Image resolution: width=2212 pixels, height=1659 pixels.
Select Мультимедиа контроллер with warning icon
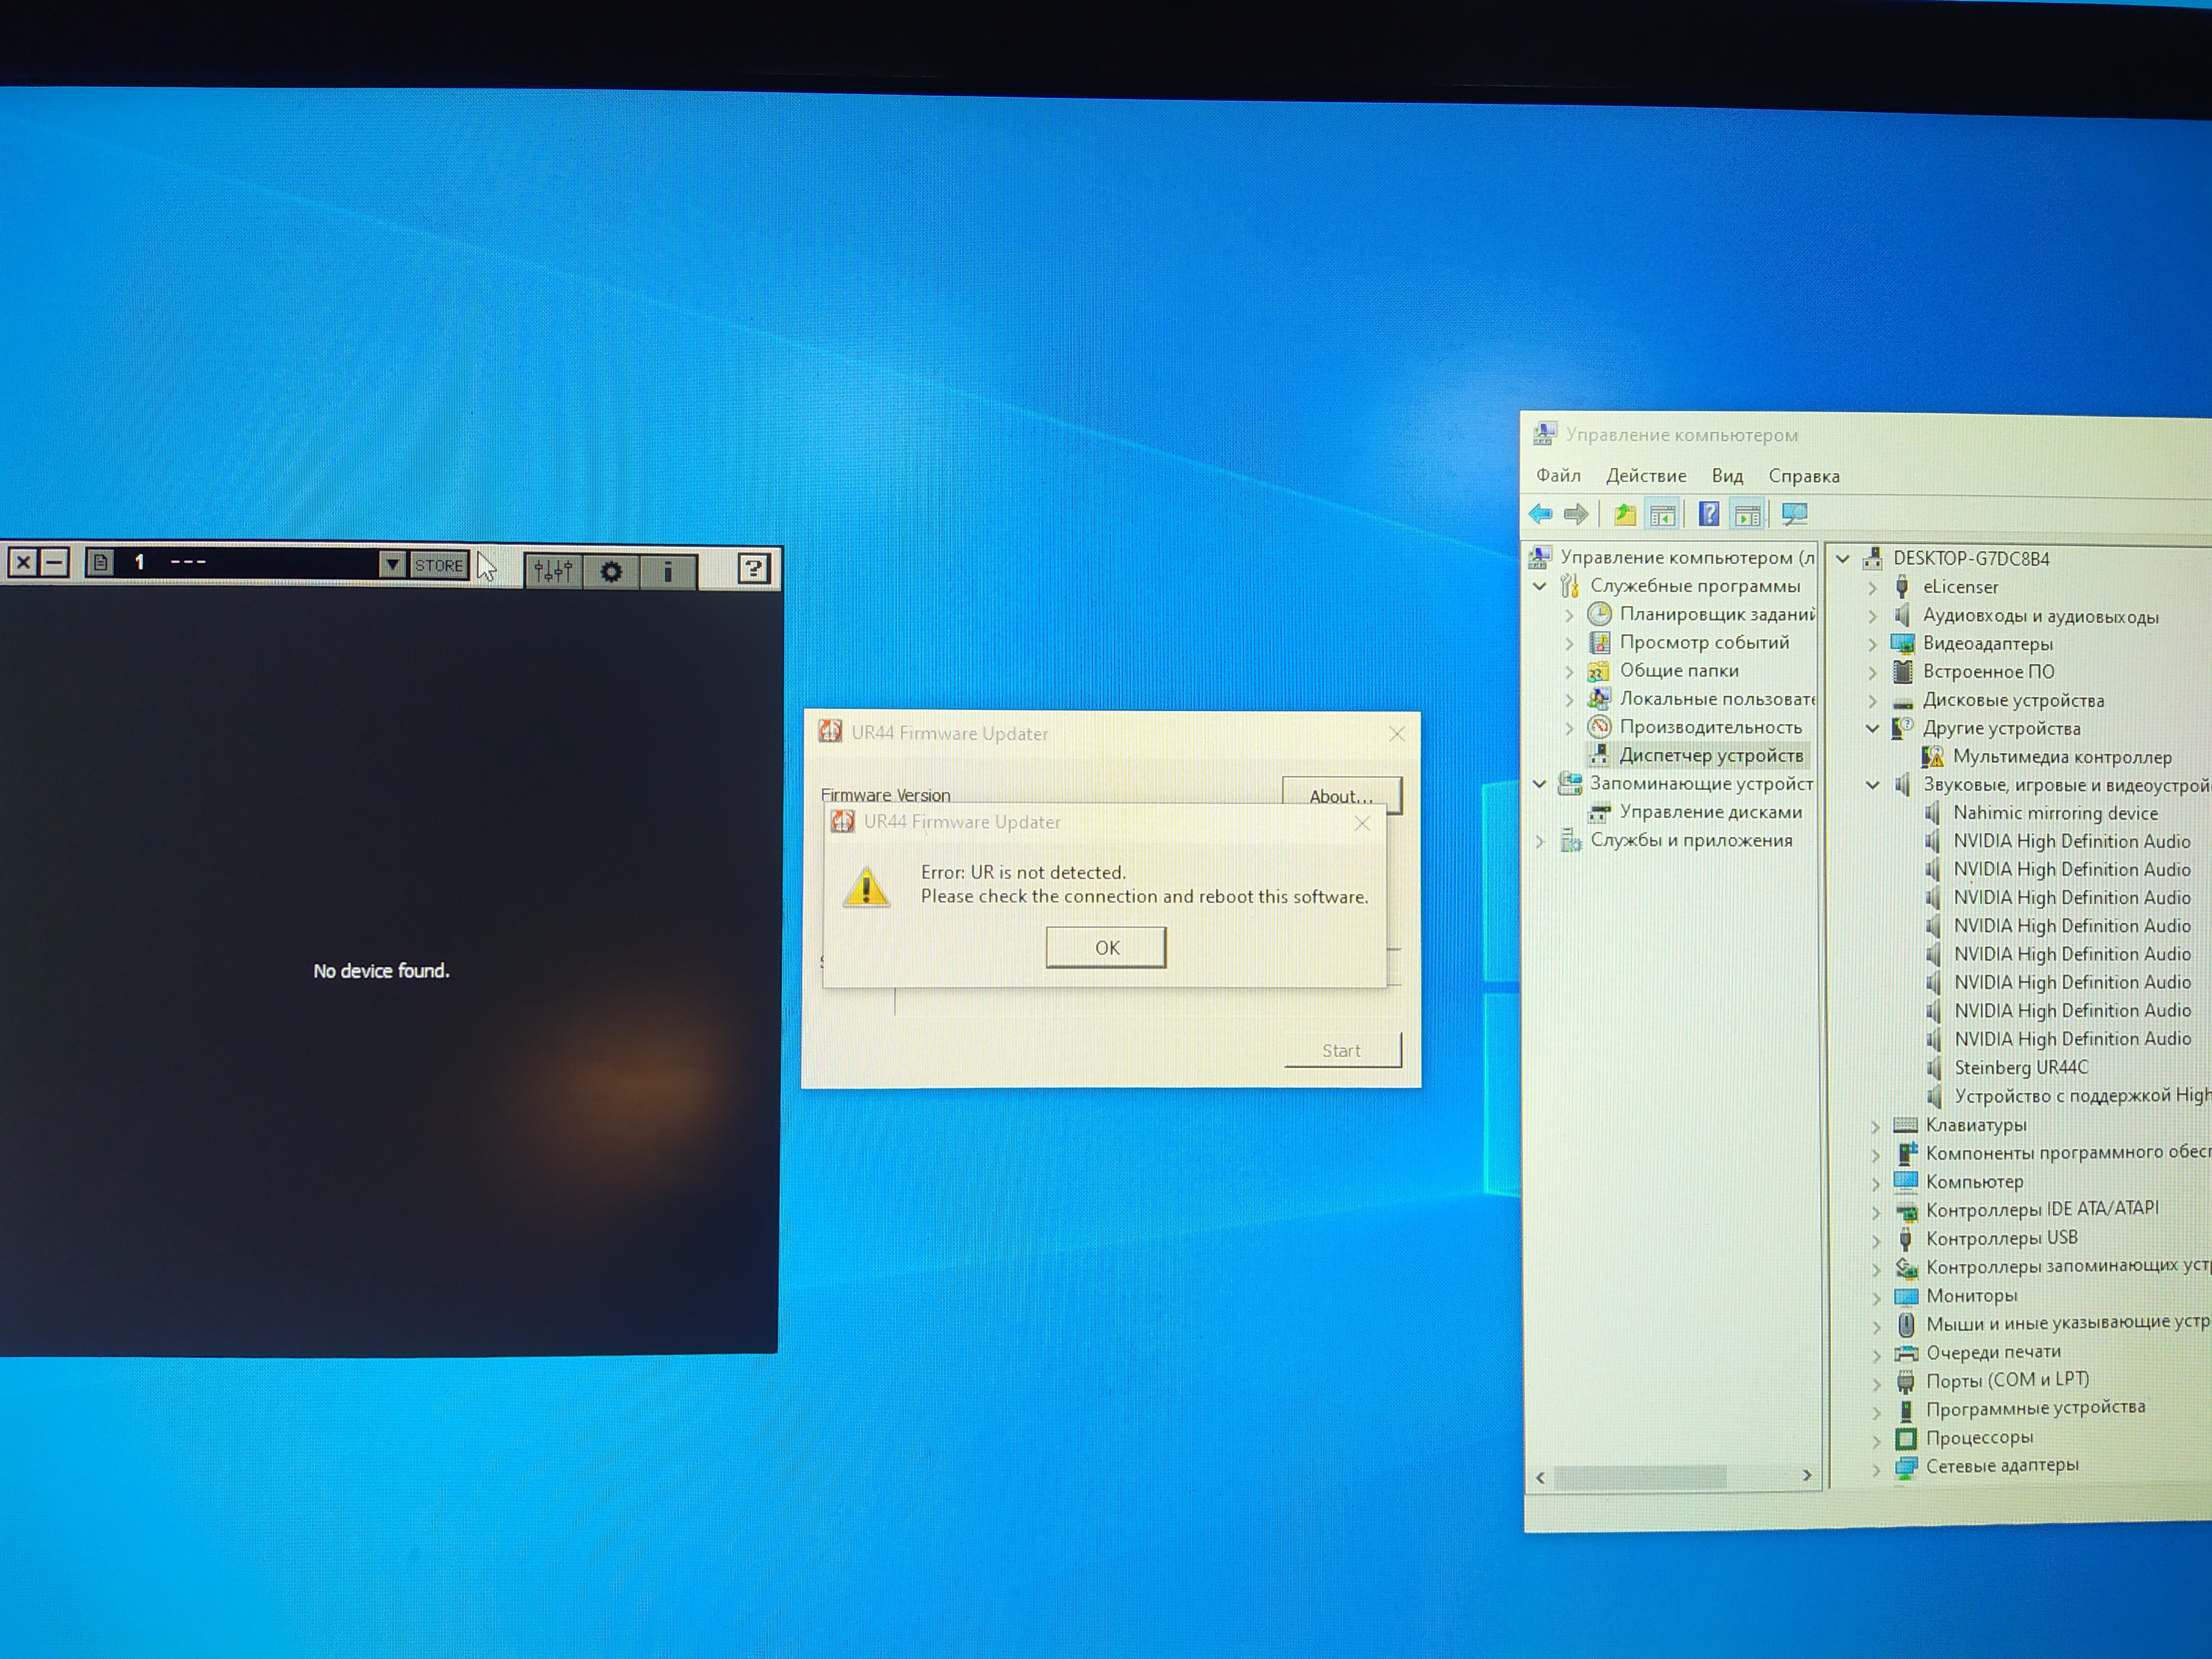(x=2061, y=757)
